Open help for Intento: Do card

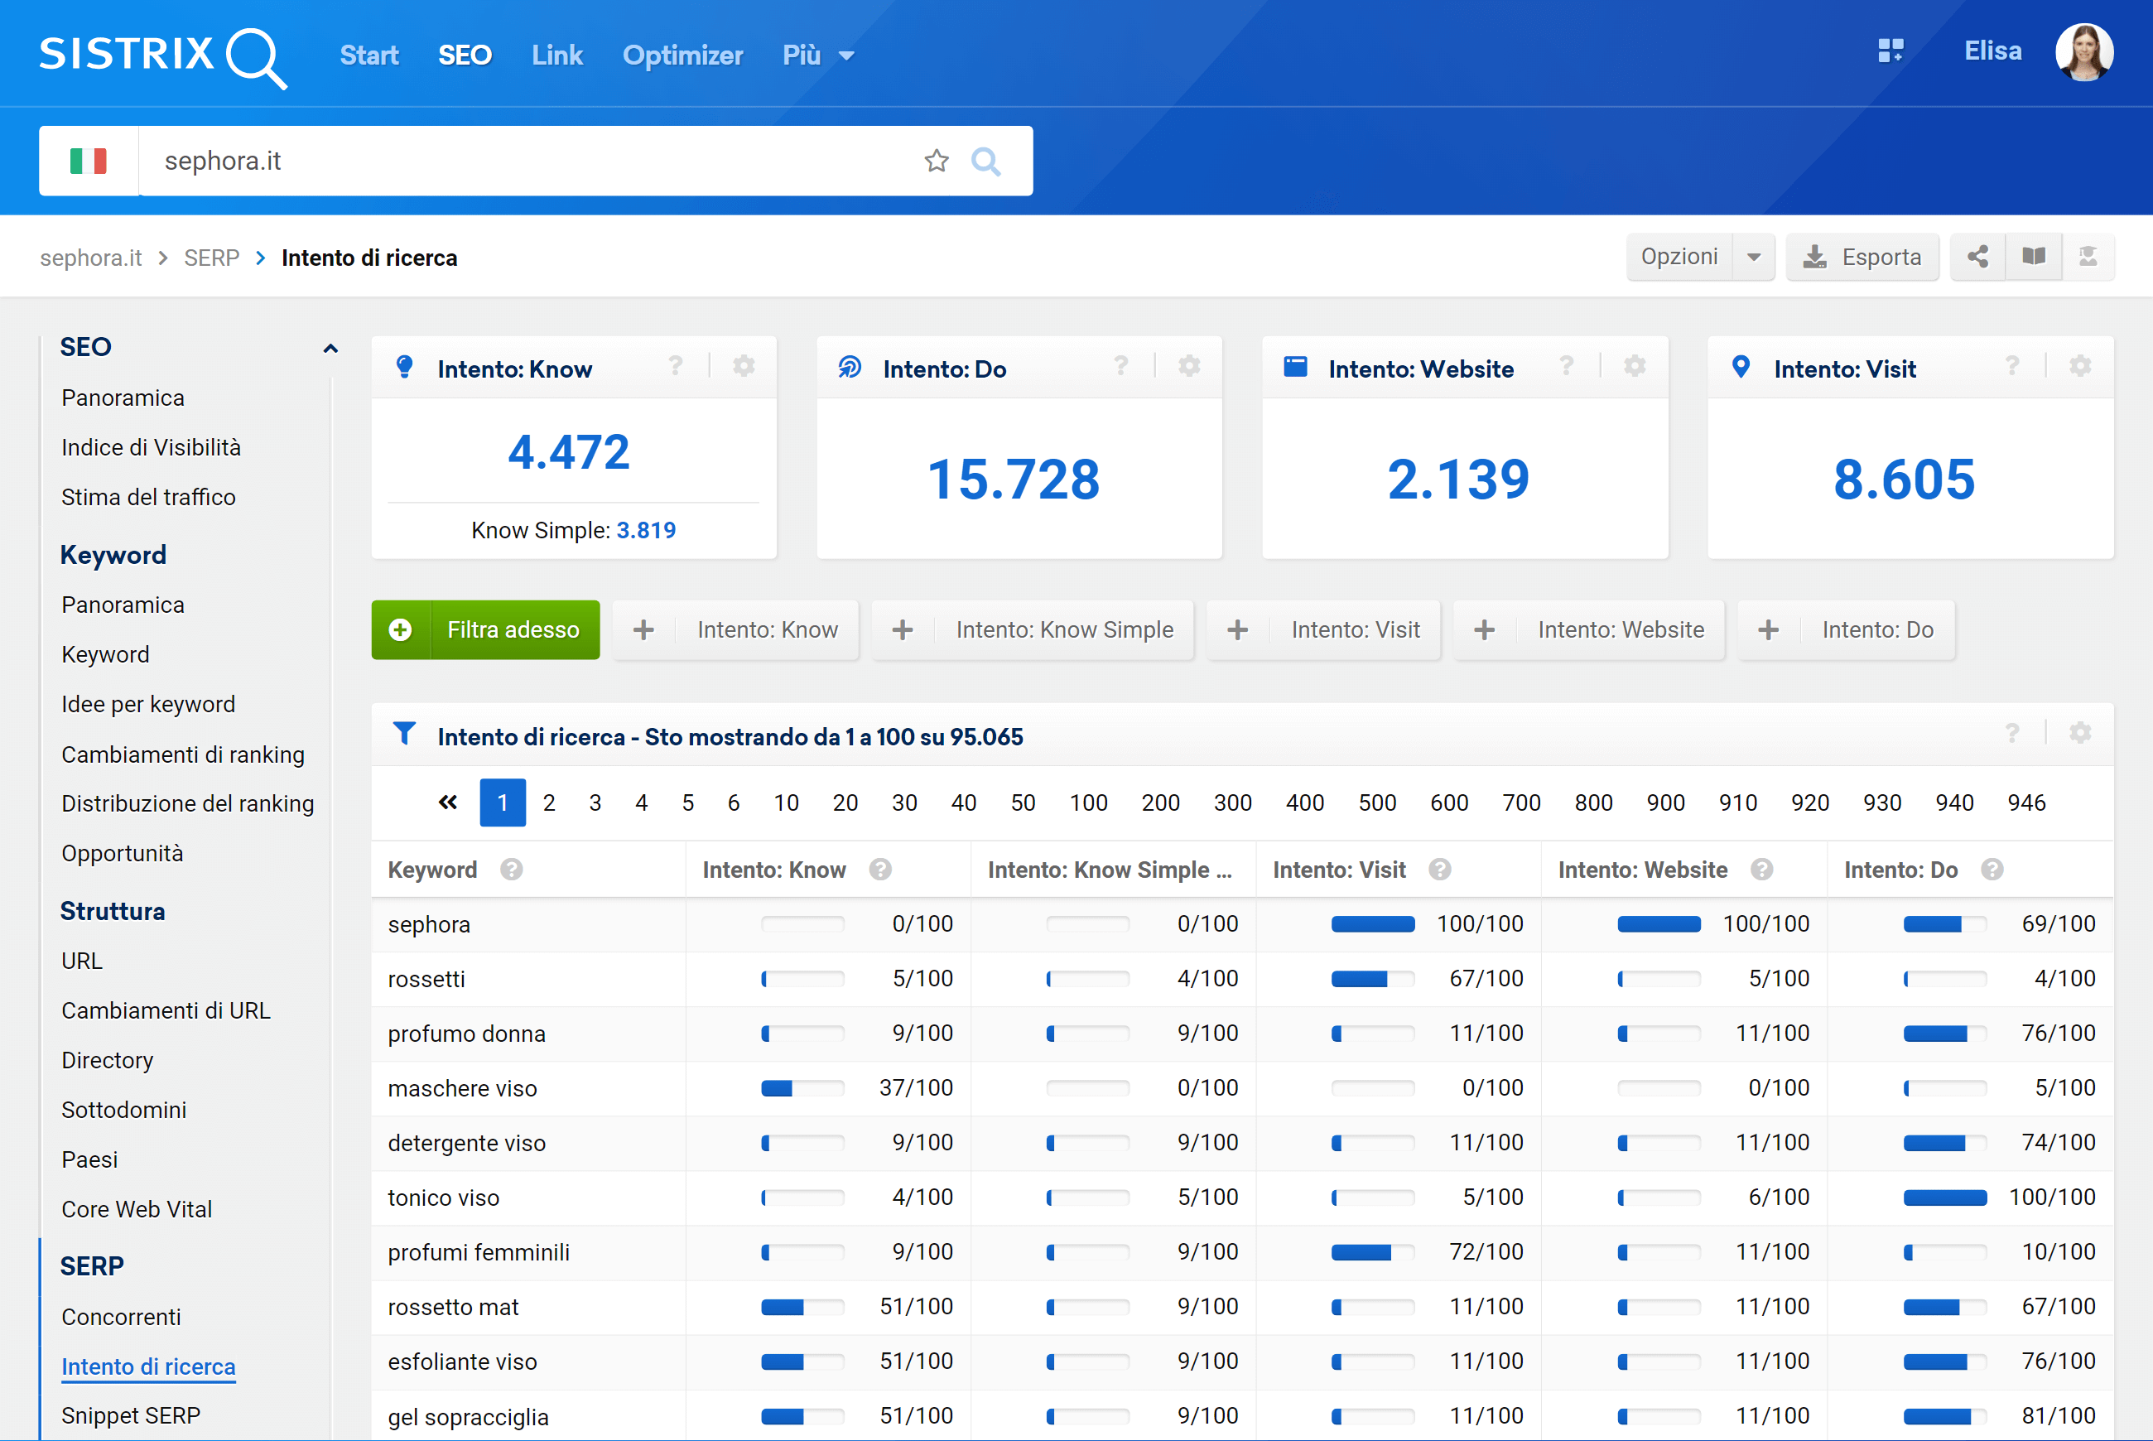pos(1121,367)
